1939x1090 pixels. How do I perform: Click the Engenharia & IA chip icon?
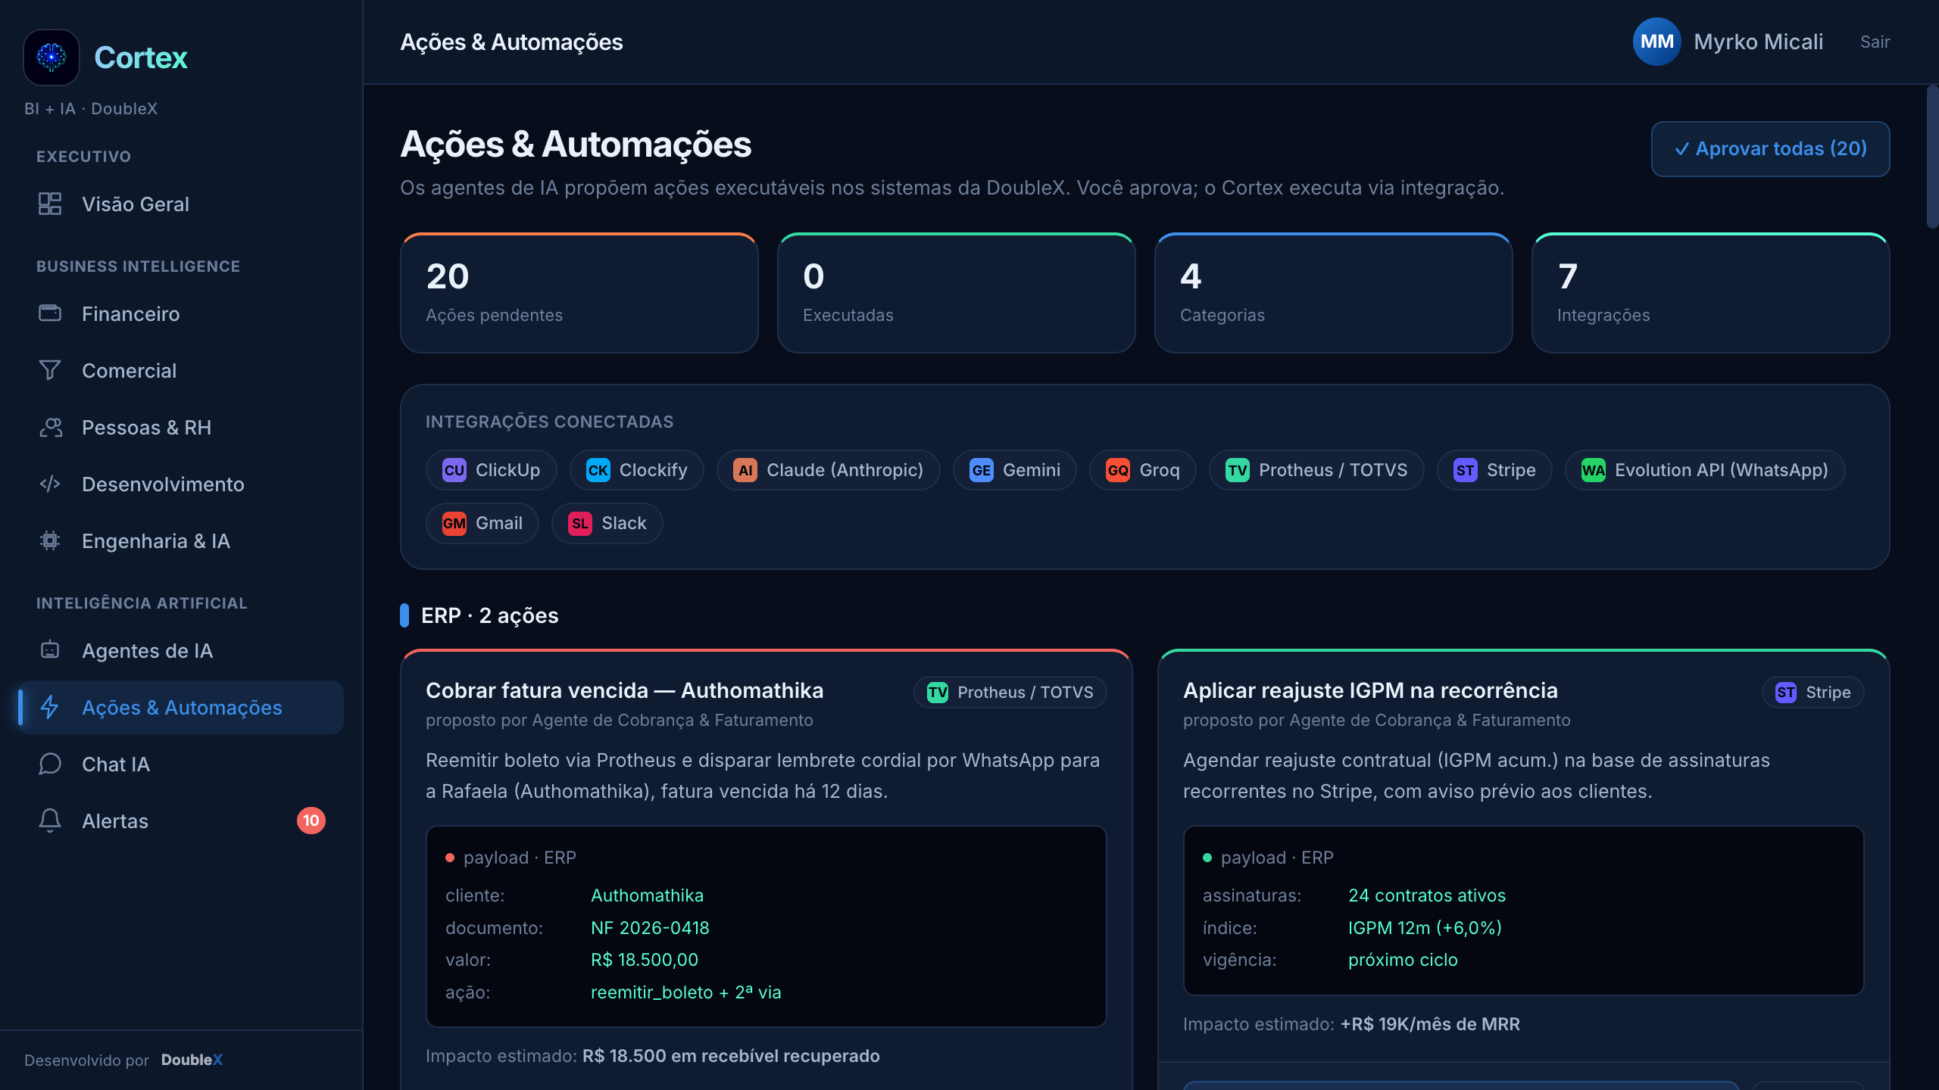click(50, 540)
